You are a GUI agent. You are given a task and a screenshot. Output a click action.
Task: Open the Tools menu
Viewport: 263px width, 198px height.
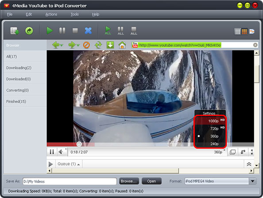(74, 15)
